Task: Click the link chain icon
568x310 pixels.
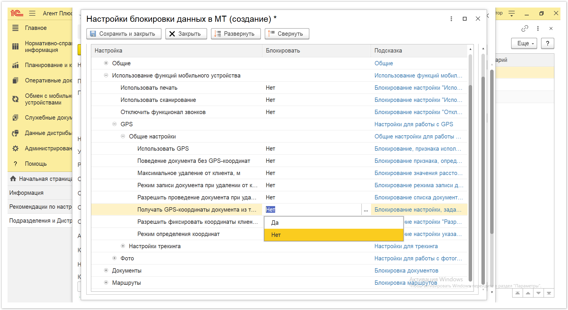Action: [524, 28]
